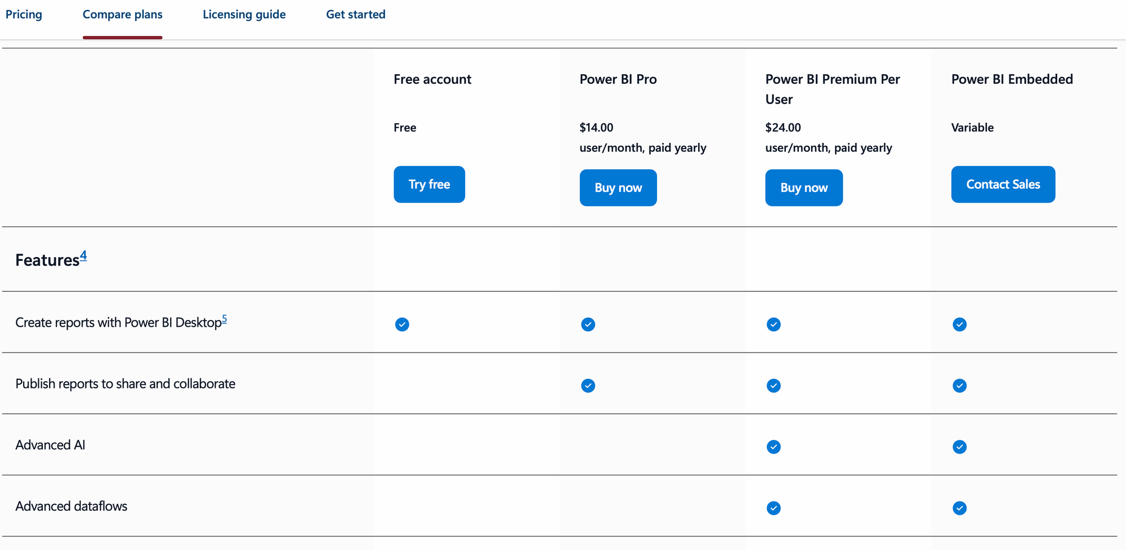Select the Power BI Pro heading
This screenshot has height=550, width=1126.
618,79
